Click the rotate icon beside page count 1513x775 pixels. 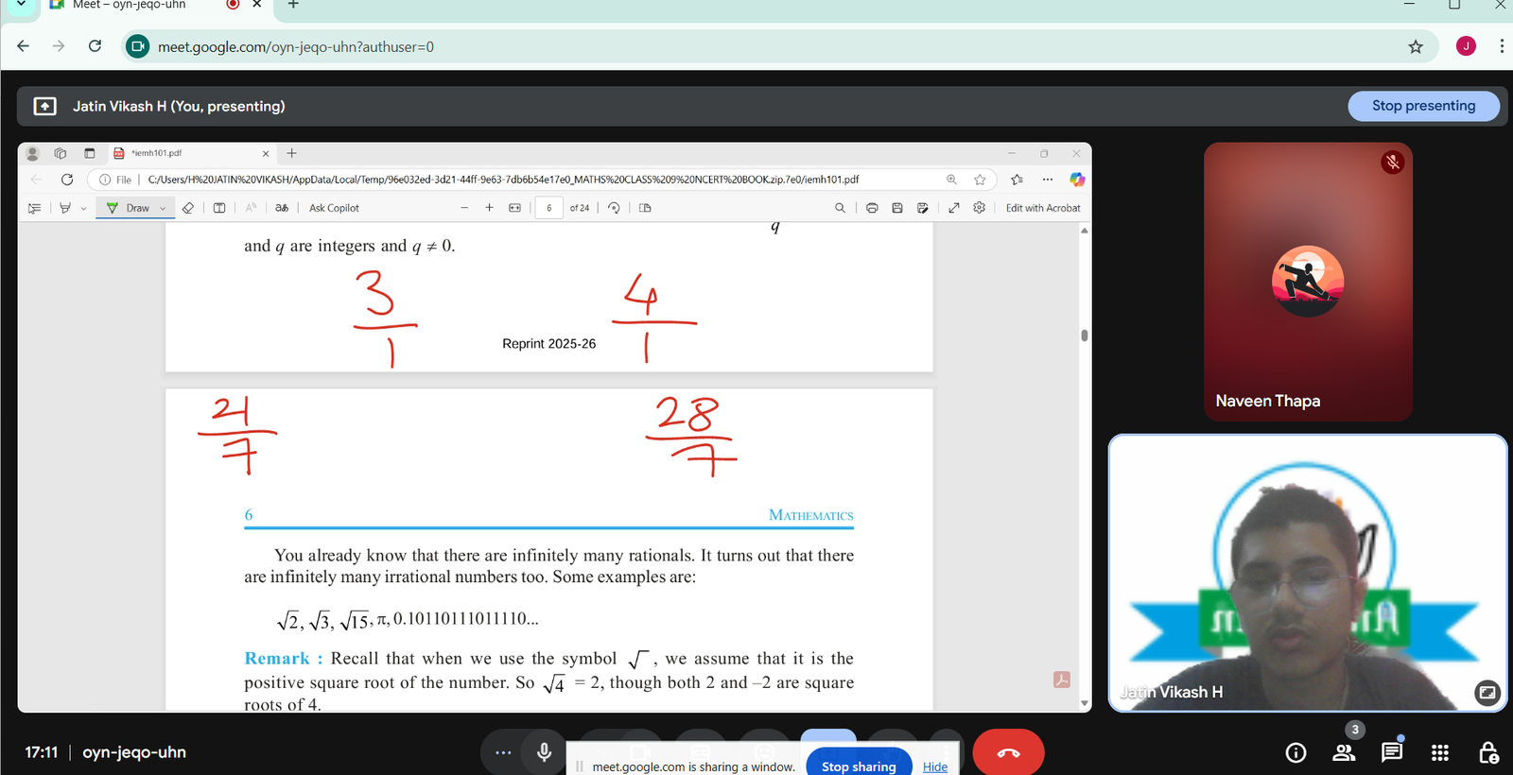(x=614, y=208)
